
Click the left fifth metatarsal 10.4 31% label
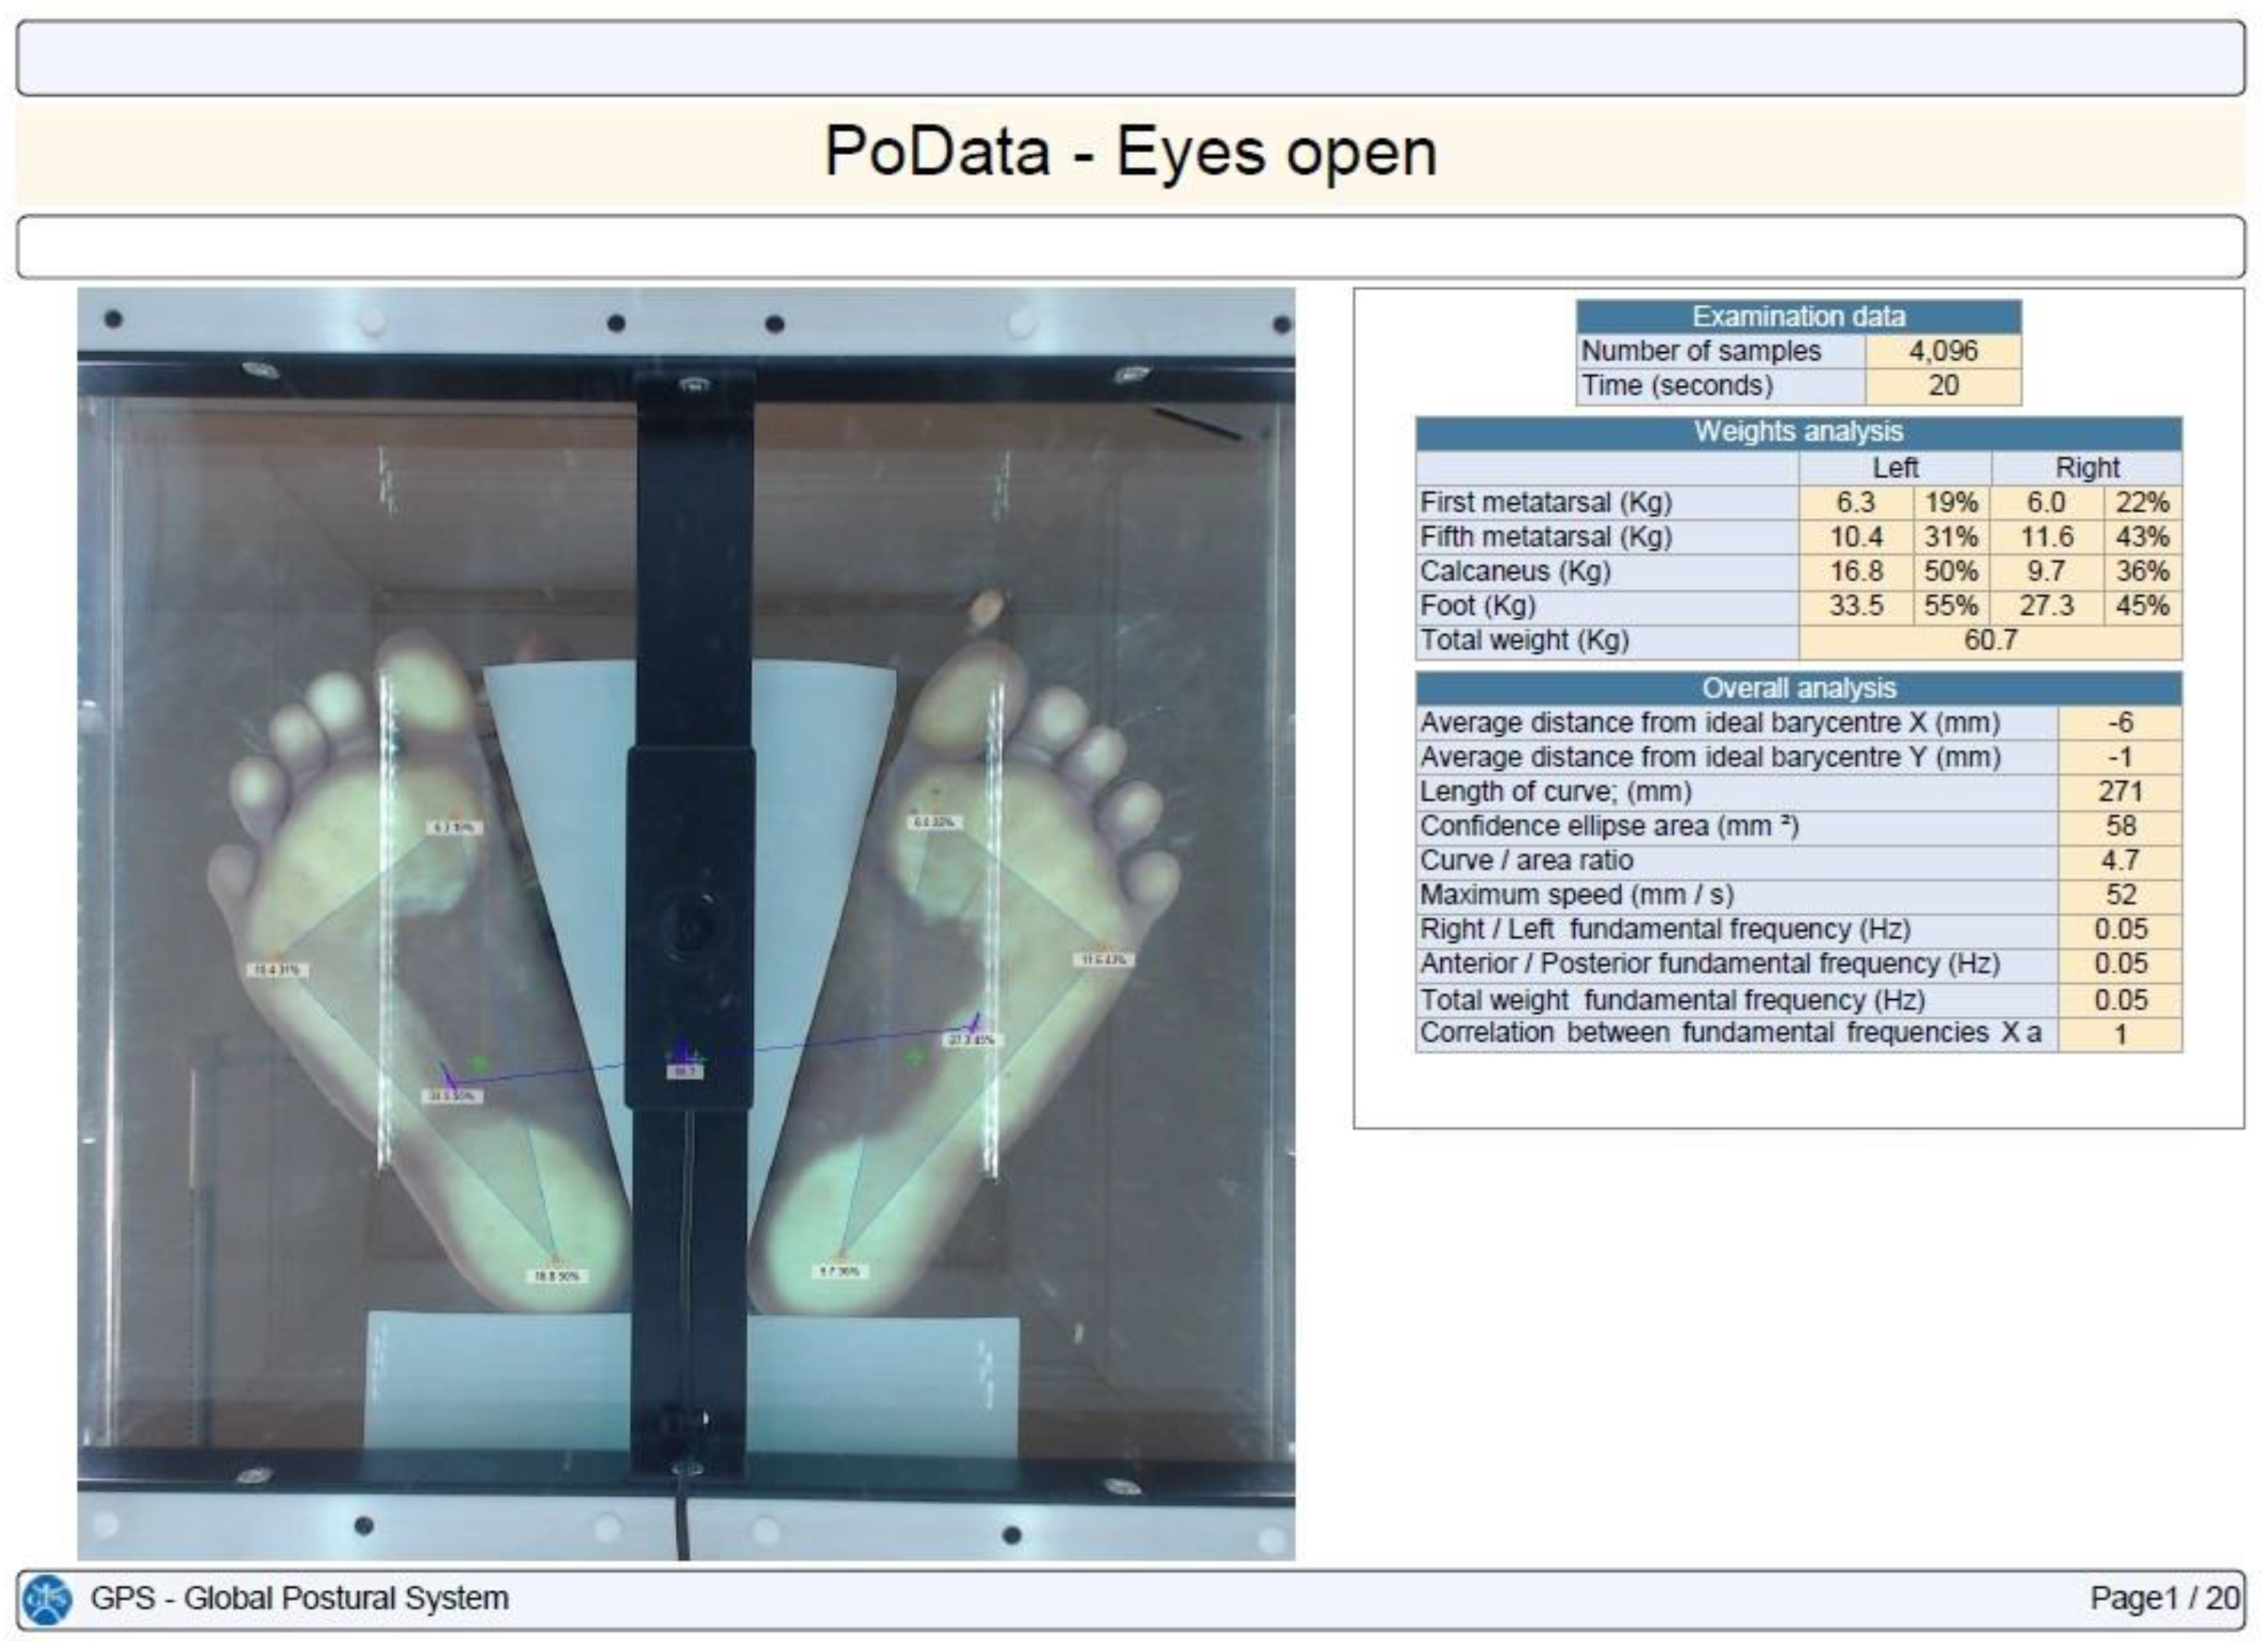[x=277, y=969]
